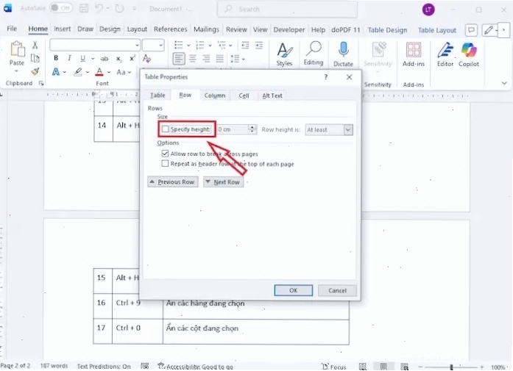Switch to the Table tab in dialog
The height and width of the screenshot is (371, 513).
point(158,96)
